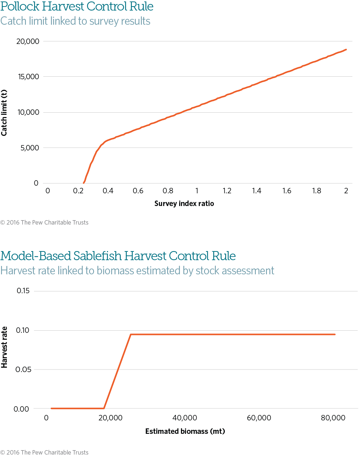Click the subtitle 'Catch limit linked to survey results'
This screenshot has height=456, width=359.
(x=75, y=21)
